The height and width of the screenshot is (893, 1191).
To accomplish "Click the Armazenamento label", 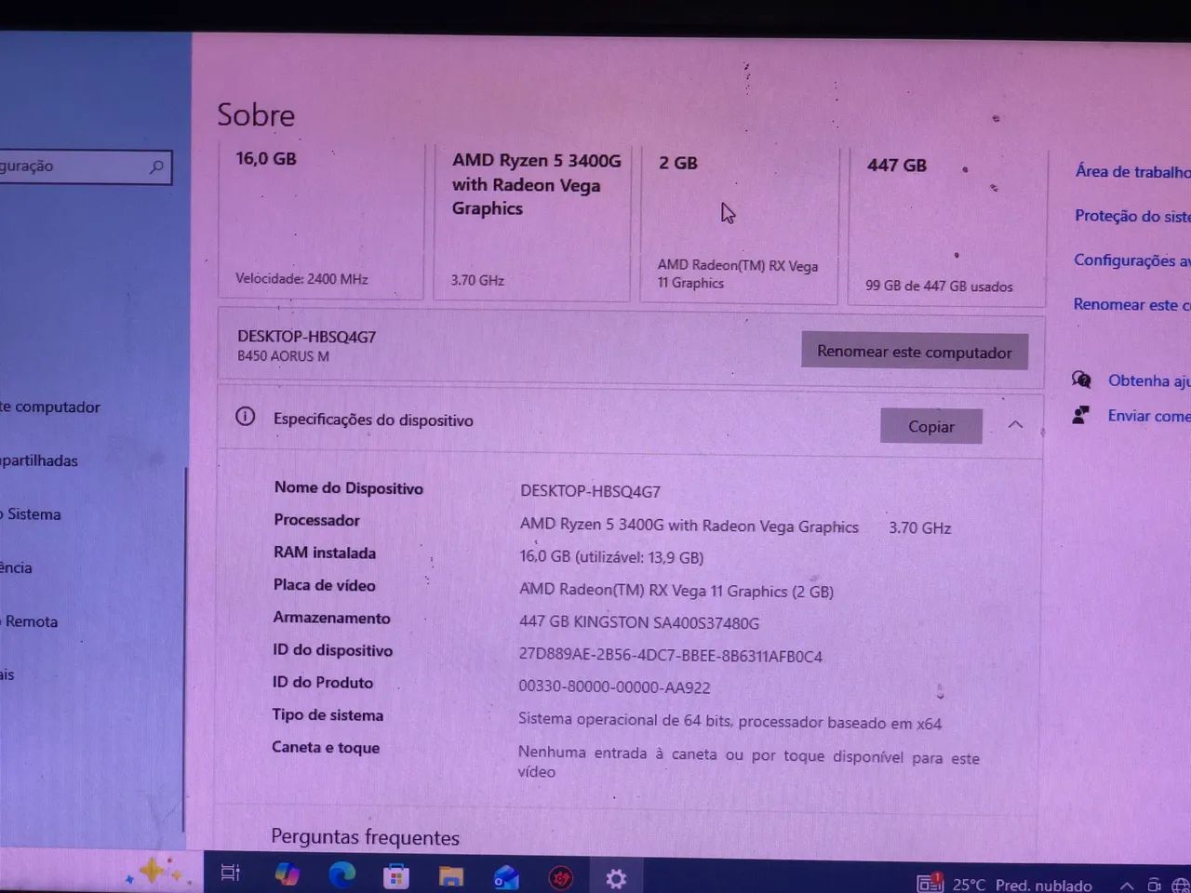I will click(x=331, y=618).
